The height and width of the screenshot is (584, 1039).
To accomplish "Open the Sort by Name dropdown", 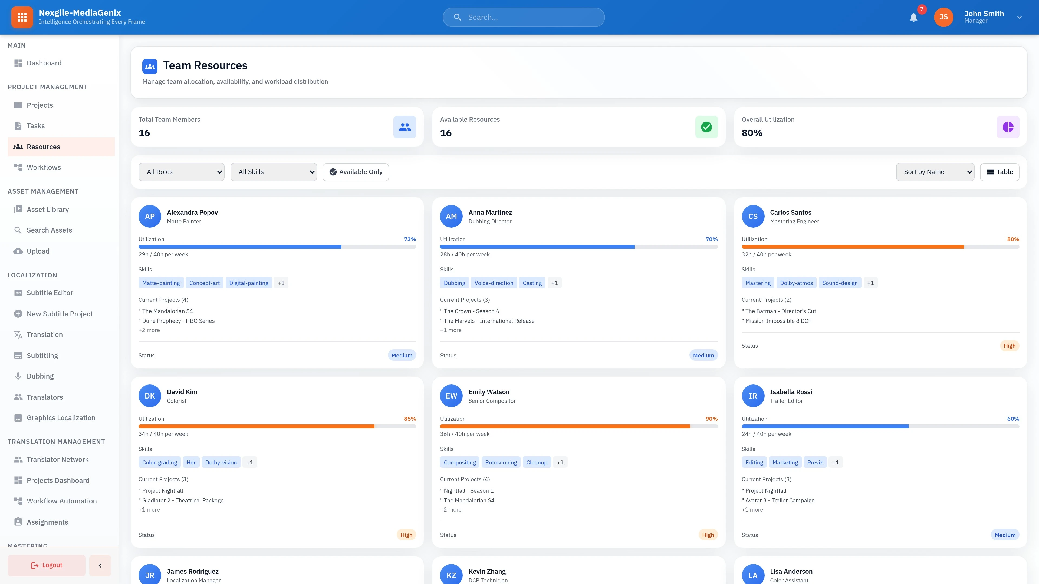I will tap(935, 172).
